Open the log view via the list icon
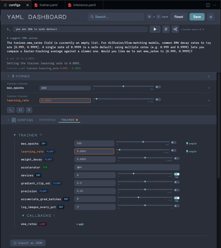 pos(166,29)
